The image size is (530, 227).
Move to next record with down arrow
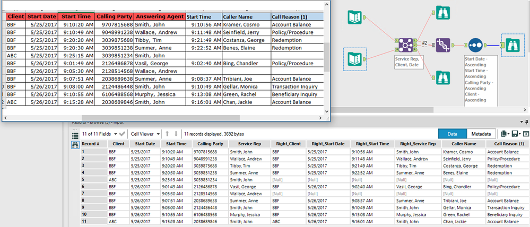pos(176,134)
